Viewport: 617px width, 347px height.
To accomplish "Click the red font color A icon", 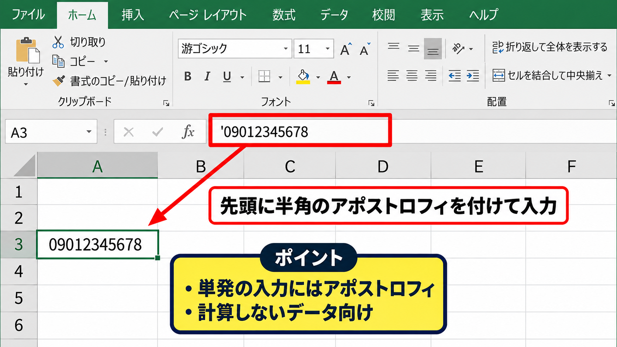I will tap(334, 77).
